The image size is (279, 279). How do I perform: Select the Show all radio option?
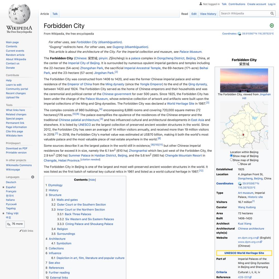239,164
